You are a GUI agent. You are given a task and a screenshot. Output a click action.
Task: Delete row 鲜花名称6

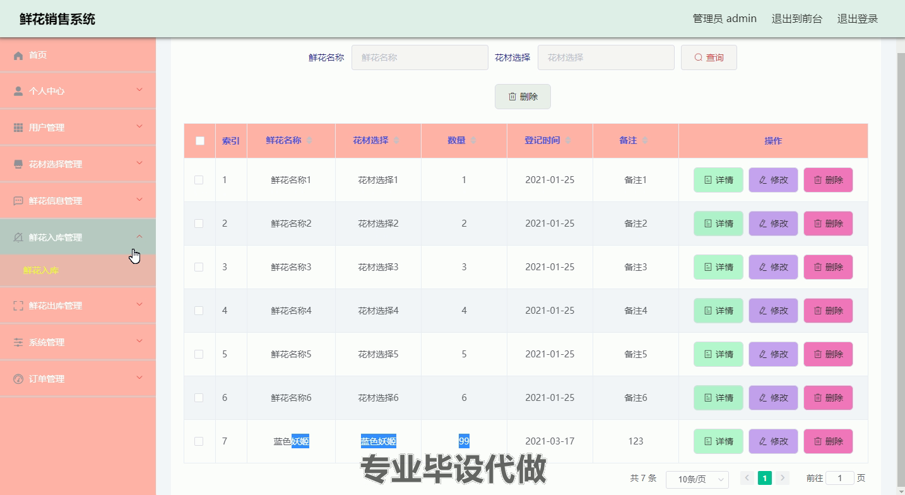click(828, 398)
